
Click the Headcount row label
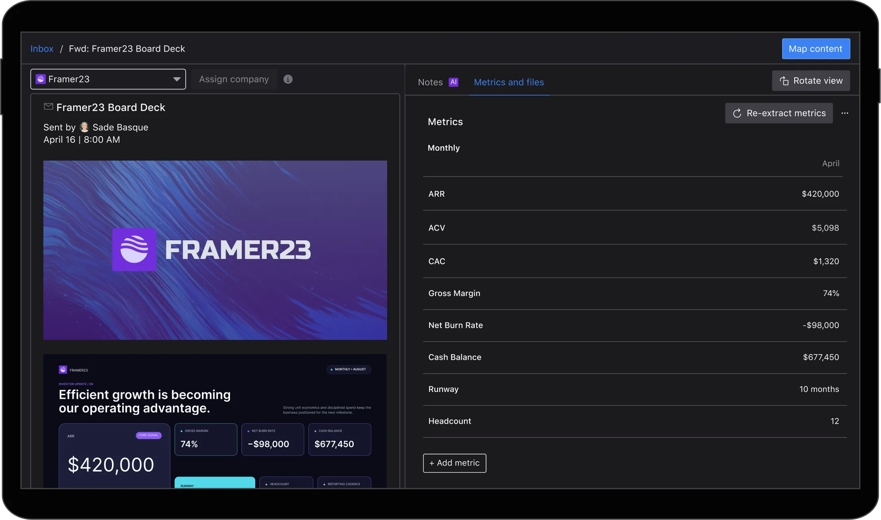(449, 421)
